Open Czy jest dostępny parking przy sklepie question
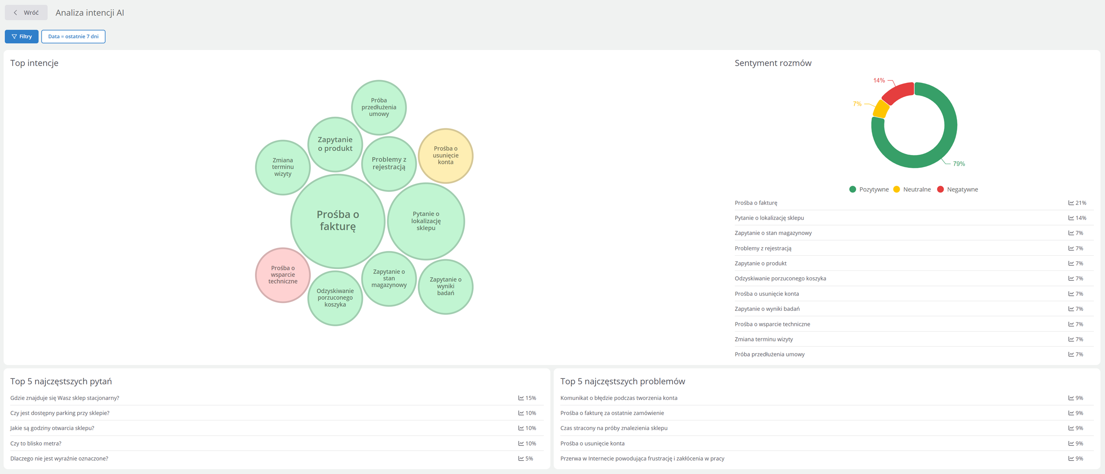The image size is (1105, 474). coord(60,413)
